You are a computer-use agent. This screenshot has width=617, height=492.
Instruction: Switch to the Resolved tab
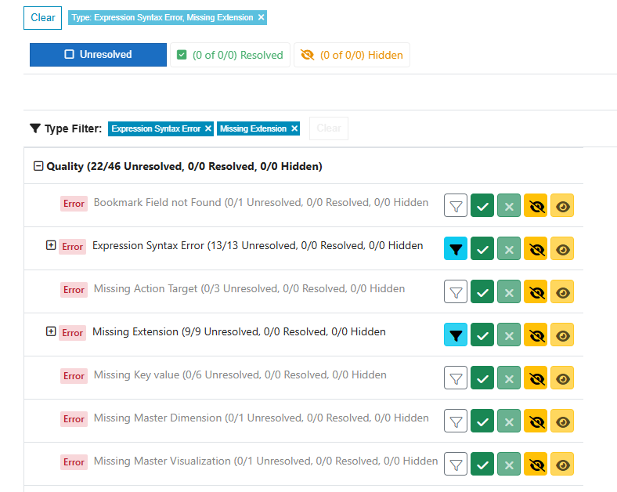(229, 55)
